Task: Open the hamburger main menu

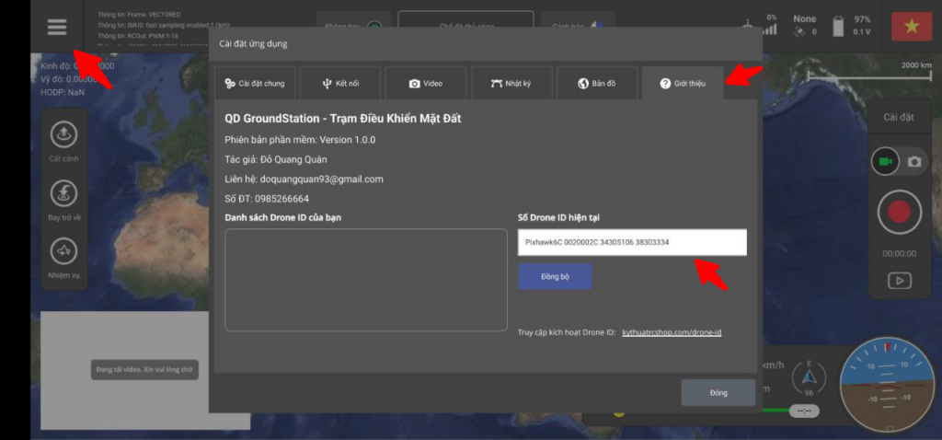Action: point(56,27)
